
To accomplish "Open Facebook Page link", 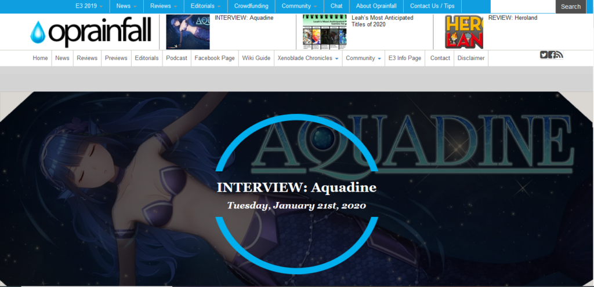I will (x=215, y=58).
